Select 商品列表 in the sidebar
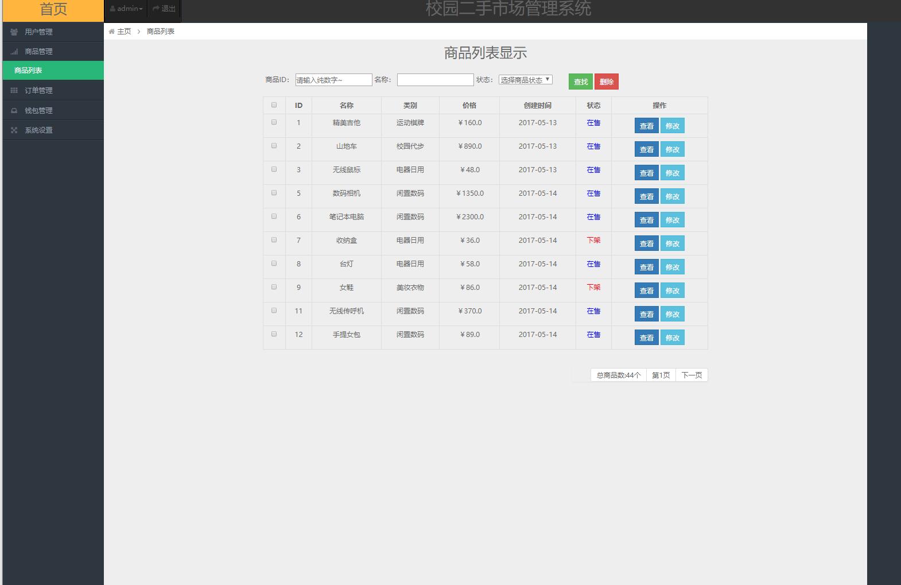Screen dimensions: 901x585 coord(28,71)
